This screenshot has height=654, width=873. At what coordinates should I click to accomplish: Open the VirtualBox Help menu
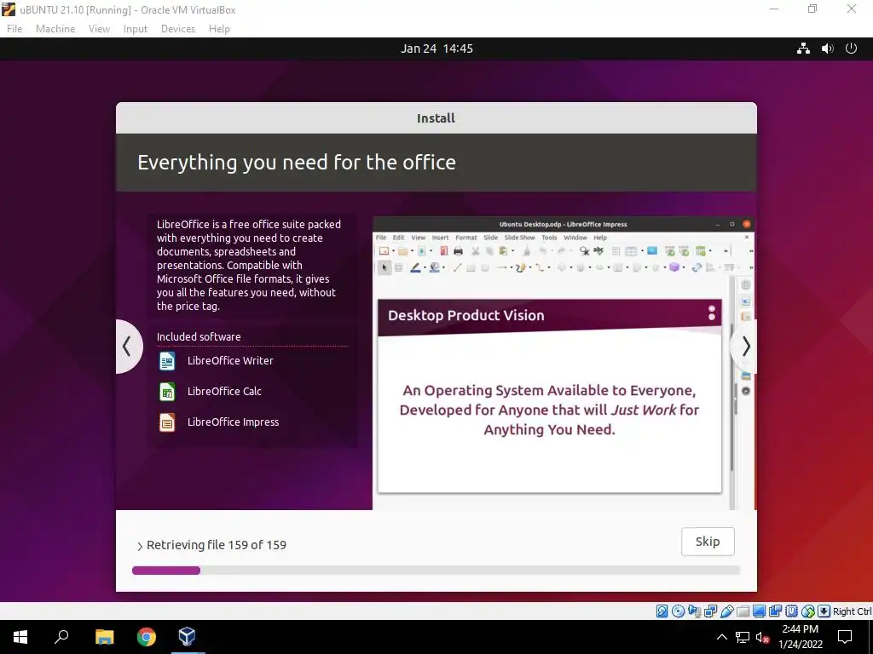(219, 29)
